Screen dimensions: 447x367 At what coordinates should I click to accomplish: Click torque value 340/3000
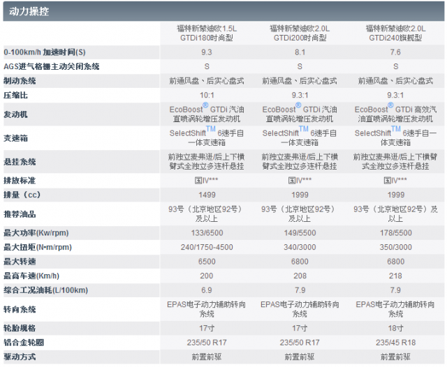tap(300, 247)
